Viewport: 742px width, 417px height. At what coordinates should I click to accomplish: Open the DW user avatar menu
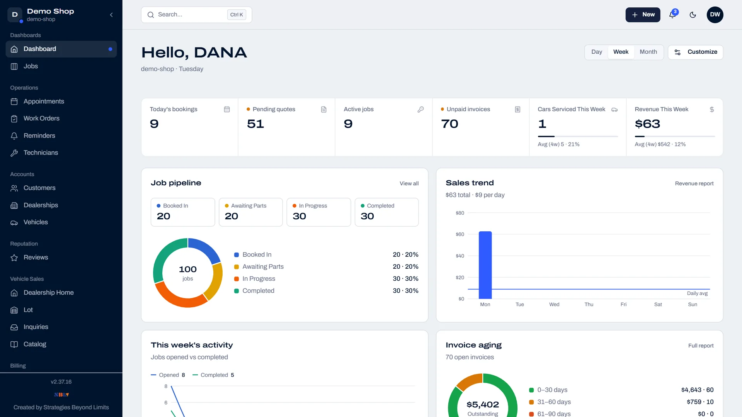pyautogui.click(x=715, y=15)
